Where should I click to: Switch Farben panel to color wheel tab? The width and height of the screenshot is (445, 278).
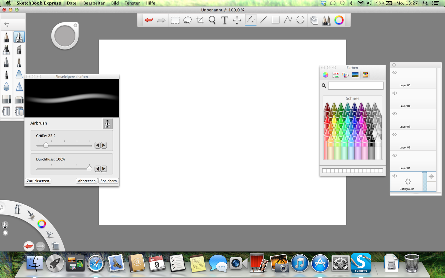[325, 75]
